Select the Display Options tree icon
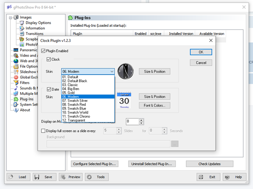 tap(21, 23)
